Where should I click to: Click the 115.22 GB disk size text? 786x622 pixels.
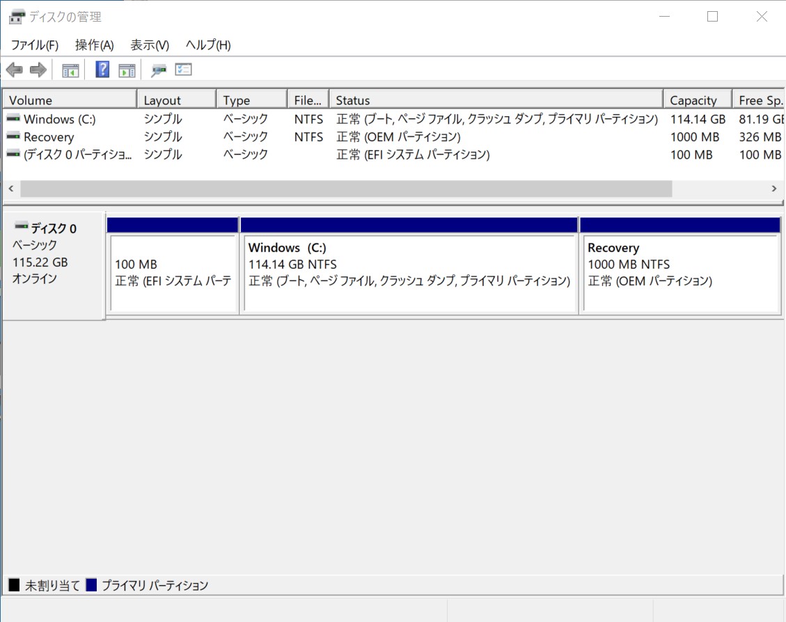(40, 262)
